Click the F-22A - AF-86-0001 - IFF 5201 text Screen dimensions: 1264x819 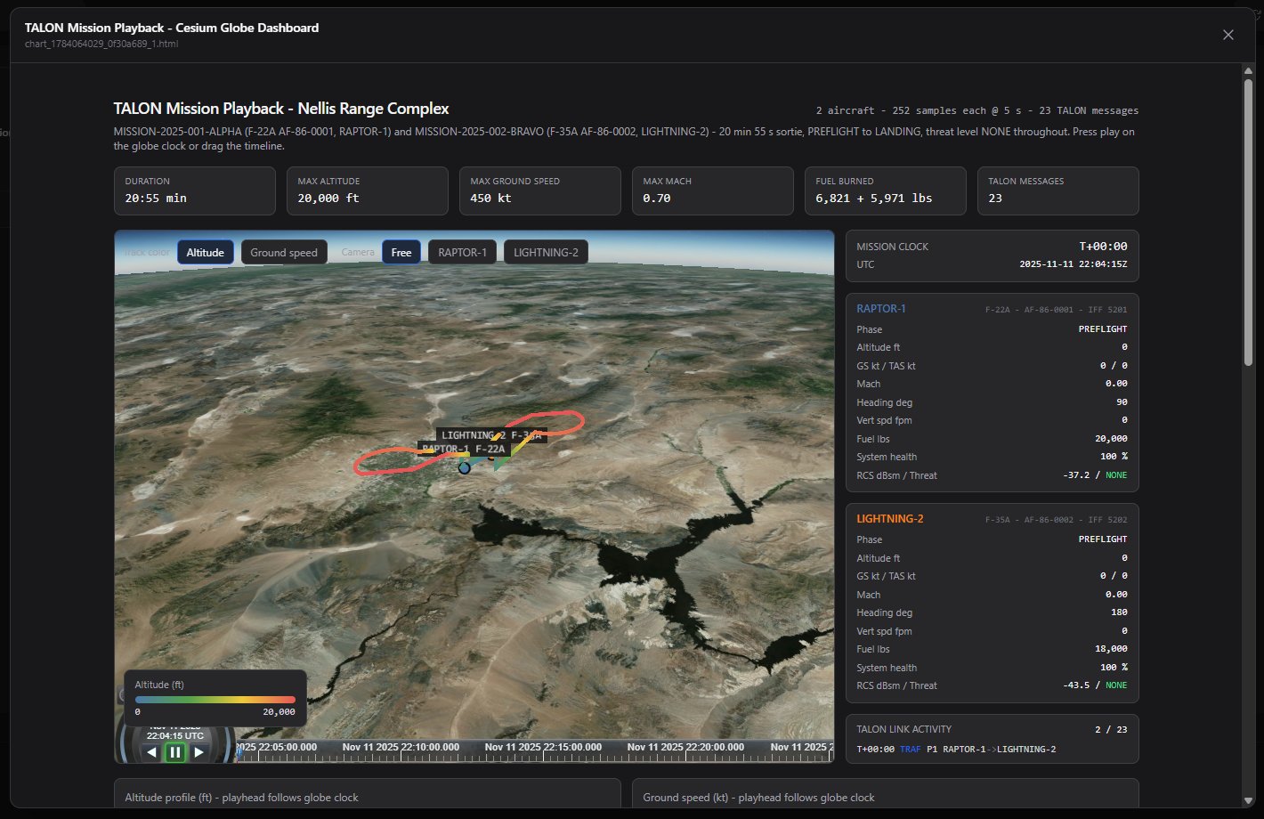(x=1057, y=310)
